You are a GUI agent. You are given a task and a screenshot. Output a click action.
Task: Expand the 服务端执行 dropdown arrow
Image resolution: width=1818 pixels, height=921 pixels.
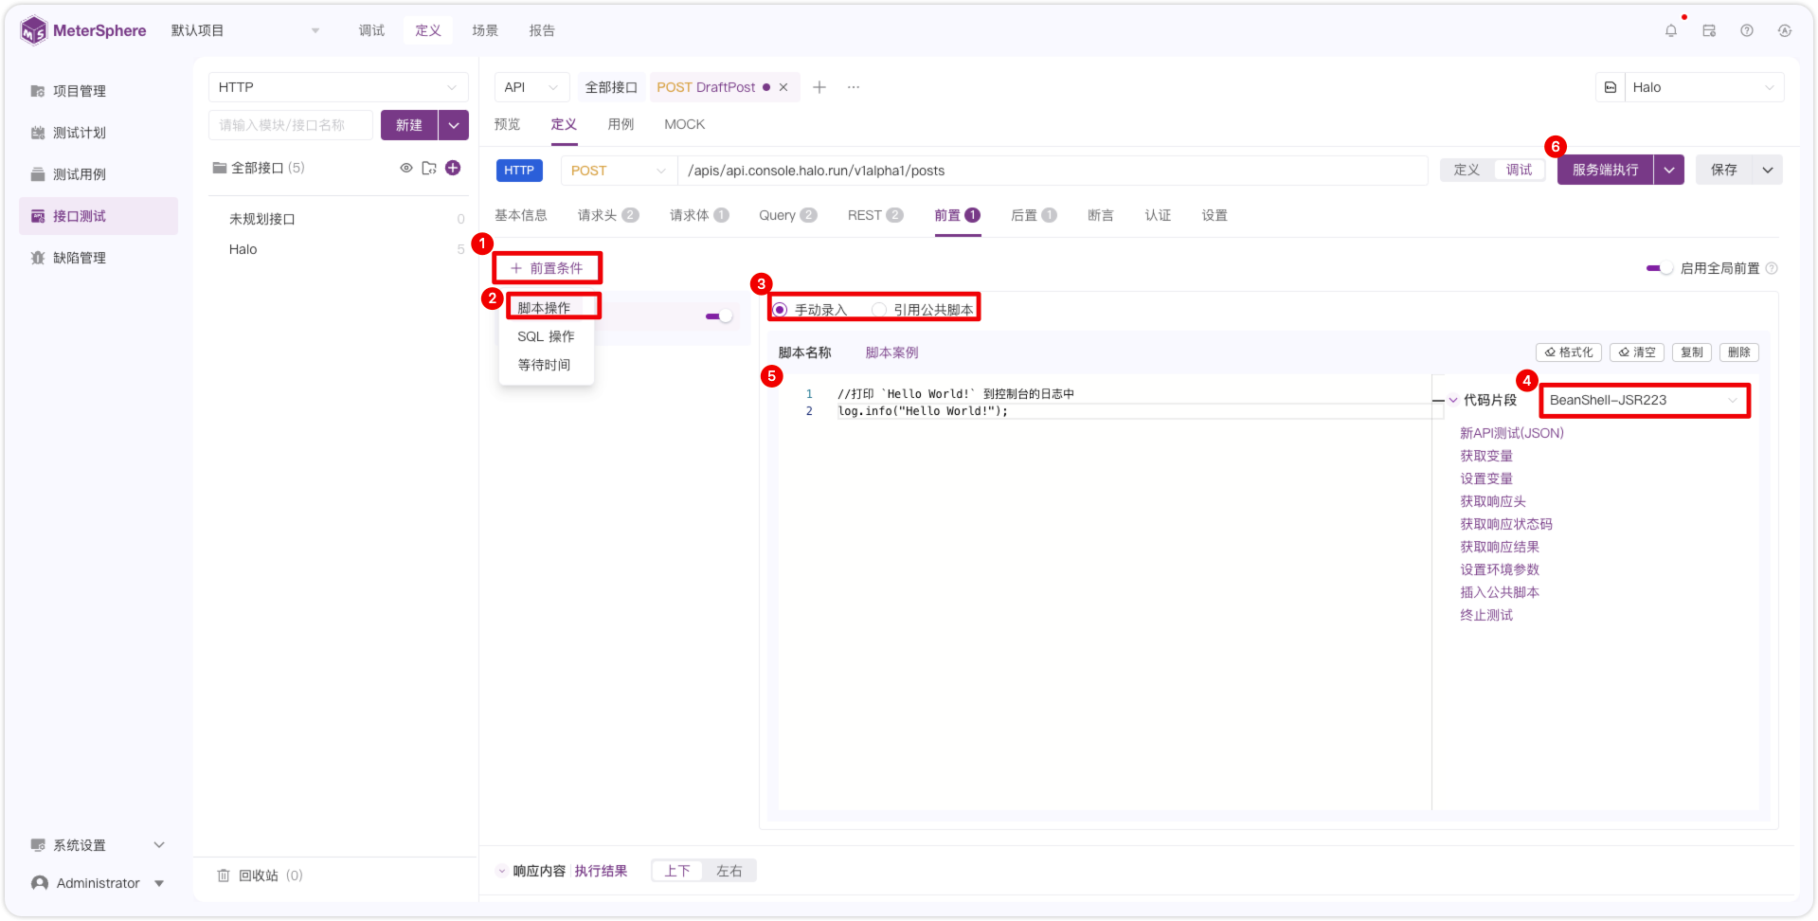(x=1669, y=170)
